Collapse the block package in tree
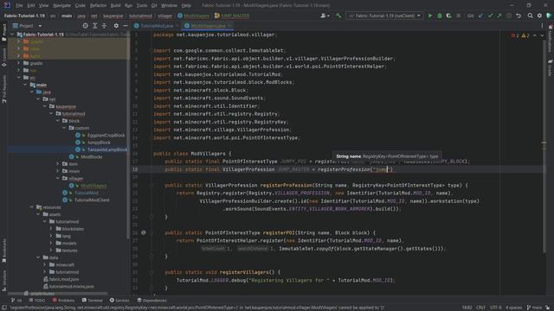 tap(58, 121)
